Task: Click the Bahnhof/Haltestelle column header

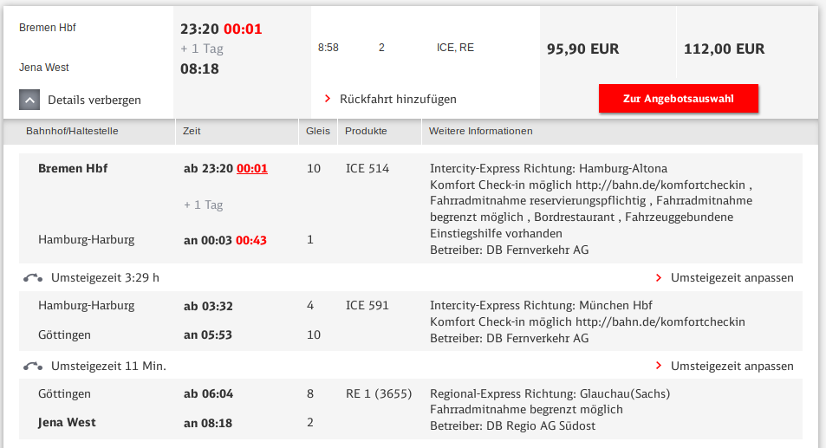Action: 72,131
